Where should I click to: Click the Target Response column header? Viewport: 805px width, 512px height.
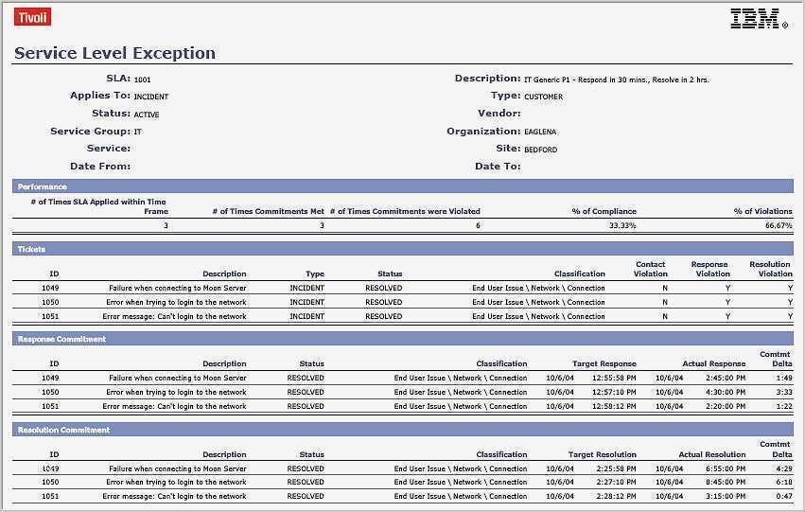point(604,363)
